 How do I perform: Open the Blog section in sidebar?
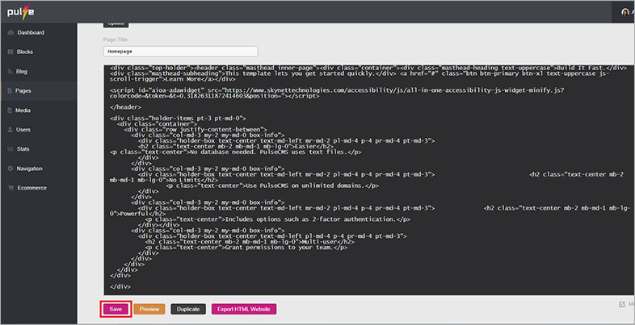[x=22, y=71]
